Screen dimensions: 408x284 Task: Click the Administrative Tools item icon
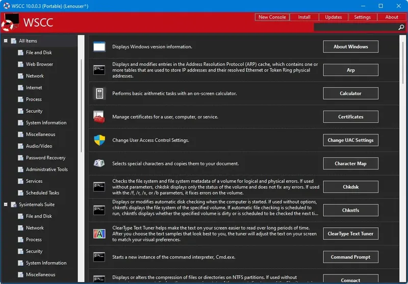coord(20,170)
